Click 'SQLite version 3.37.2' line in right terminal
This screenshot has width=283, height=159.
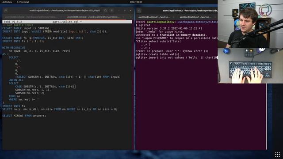[x=169, y=28]
